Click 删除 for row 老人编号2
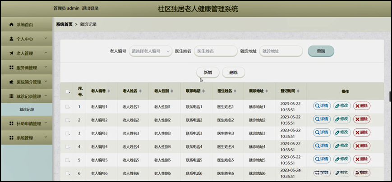 click(x=362, y=119)
